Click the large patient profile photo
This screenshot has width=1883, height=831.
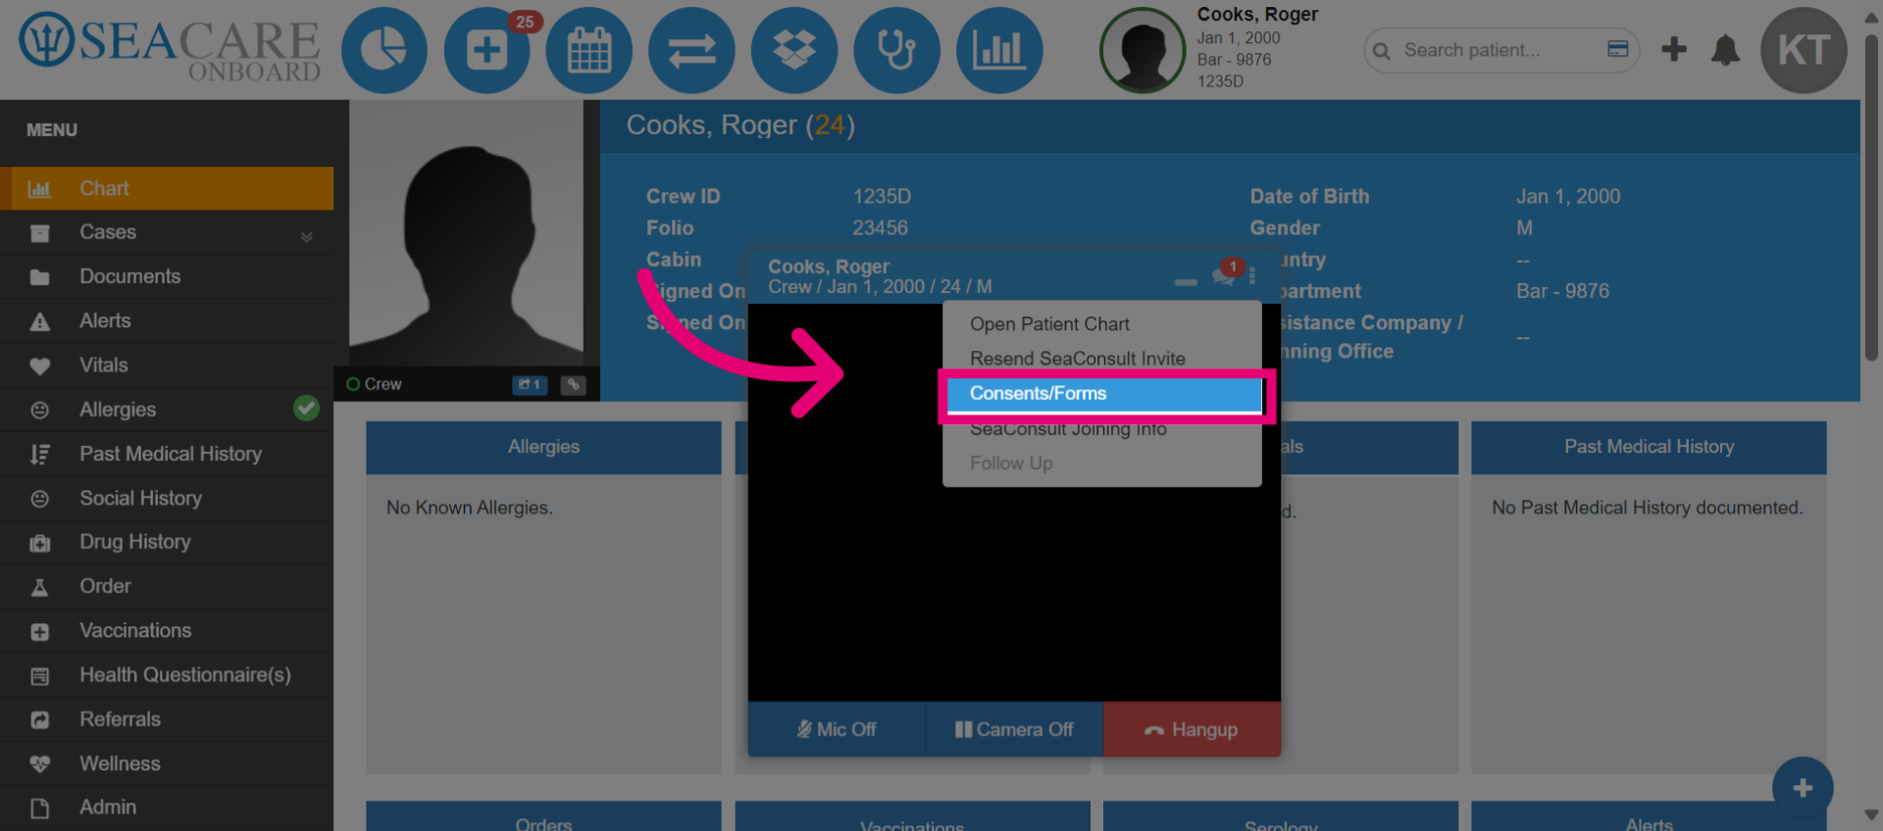(467, 233)
